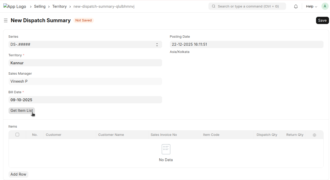Focus the Sales Manager field
330x180 pixels.
tap(85, 81)
